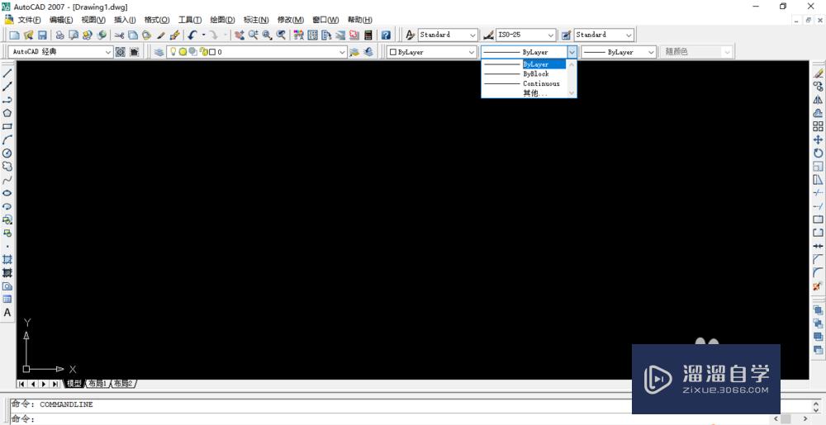Create a new drawing file
826x425 pixels.
coord(15,35)
